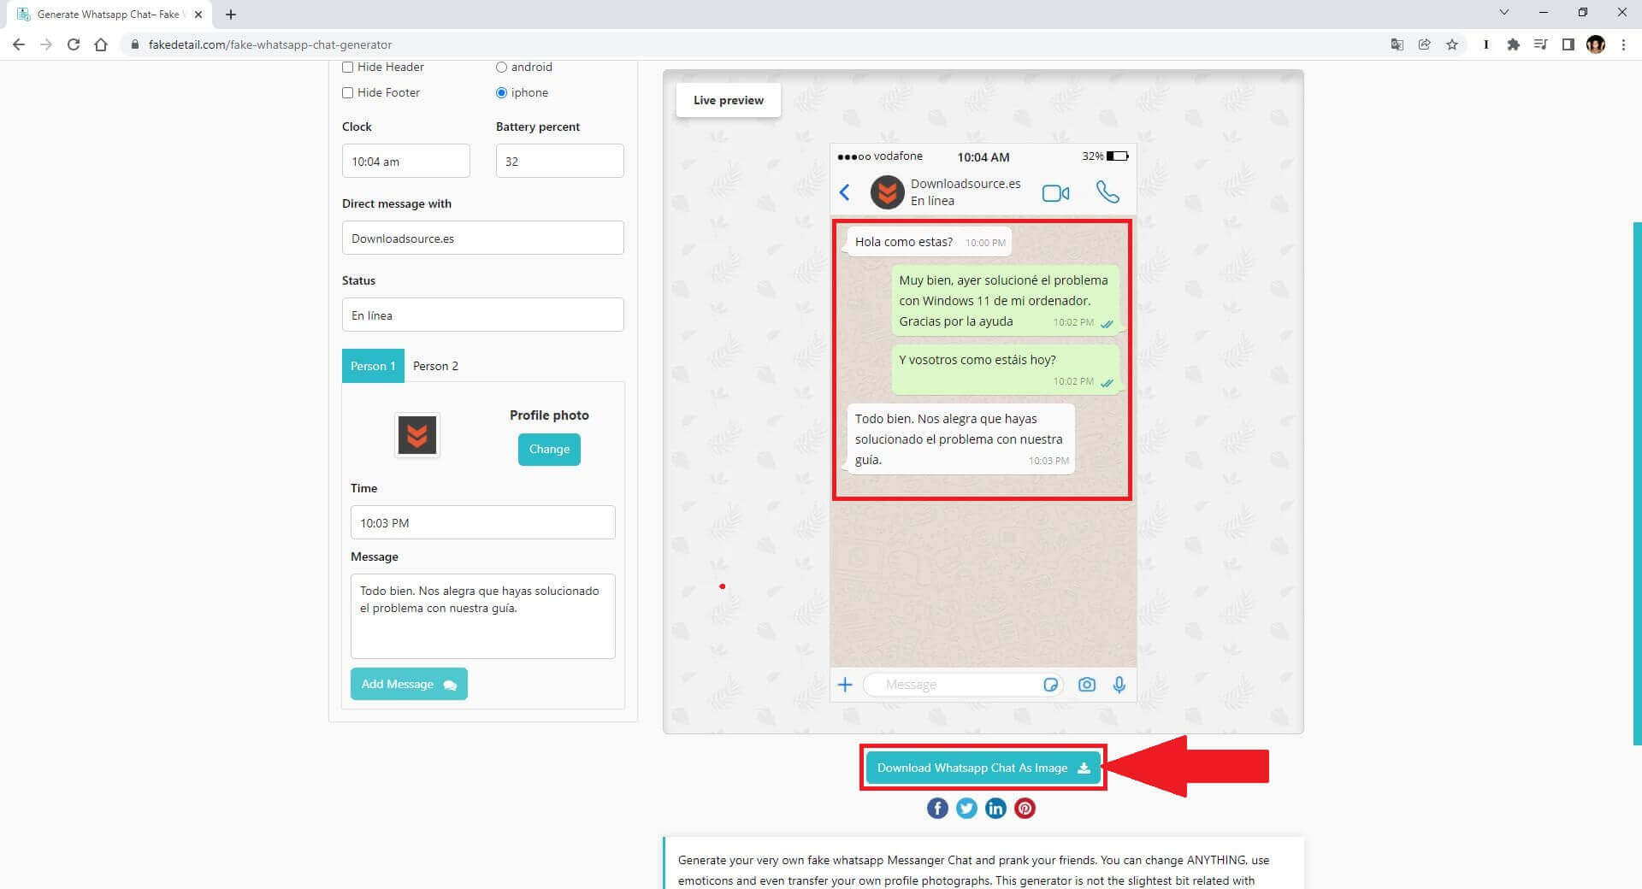
Task: Enable the Hide Header checkbox
Action: [x=347, y=67]
